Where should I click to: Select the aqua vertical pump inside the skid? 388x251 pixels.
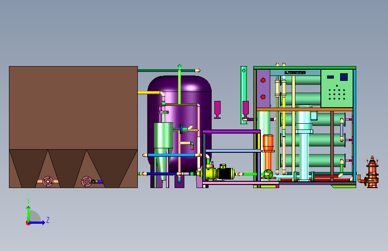click(304, 143)
